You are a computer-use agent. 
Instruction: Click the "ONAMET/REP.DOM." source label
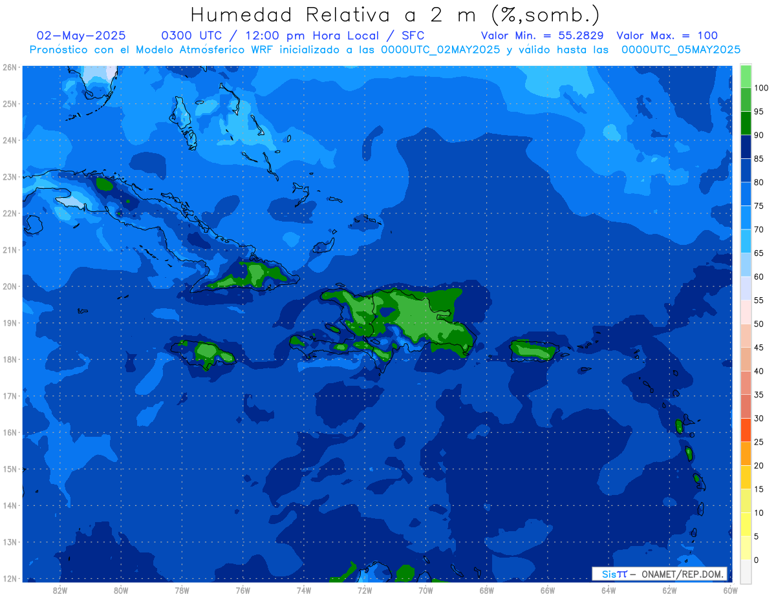click(x=682, y=574)
